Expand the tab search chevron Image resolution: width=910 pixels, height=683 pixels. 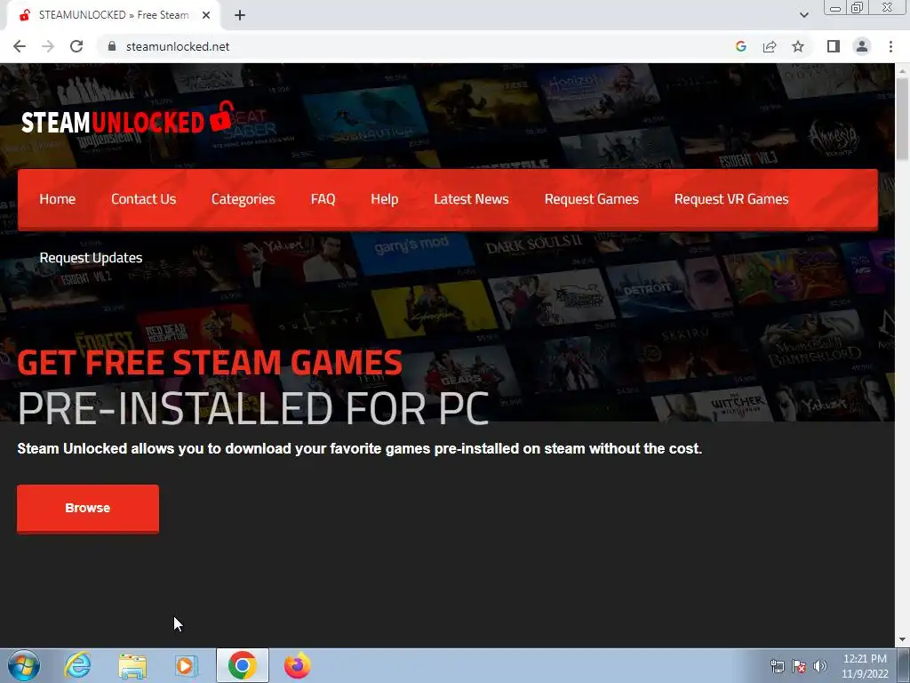803,16
